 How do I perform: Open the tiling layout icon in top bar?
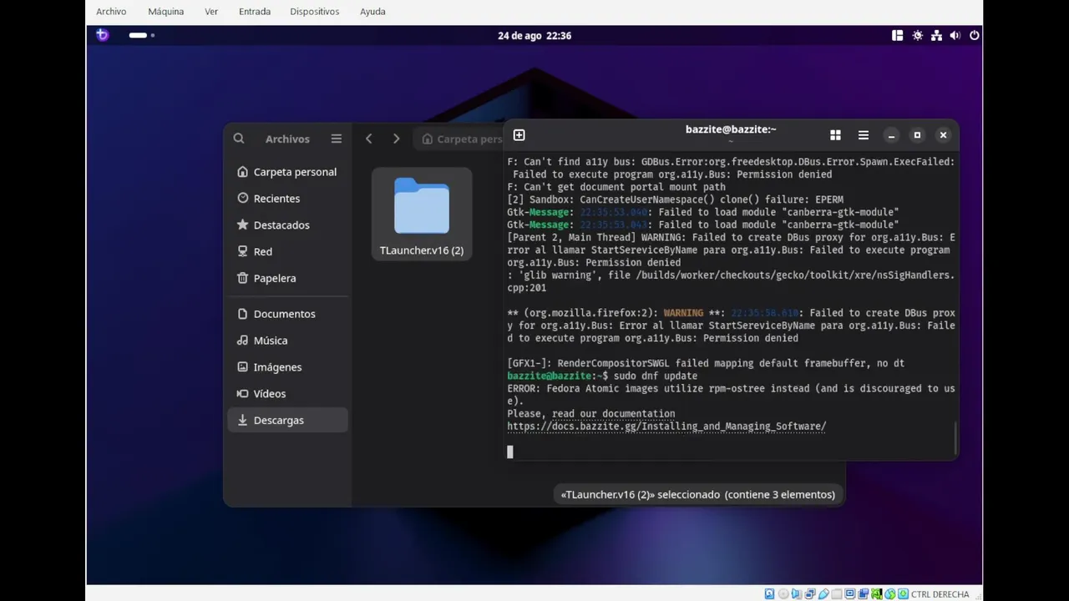[x=897, y=35]
